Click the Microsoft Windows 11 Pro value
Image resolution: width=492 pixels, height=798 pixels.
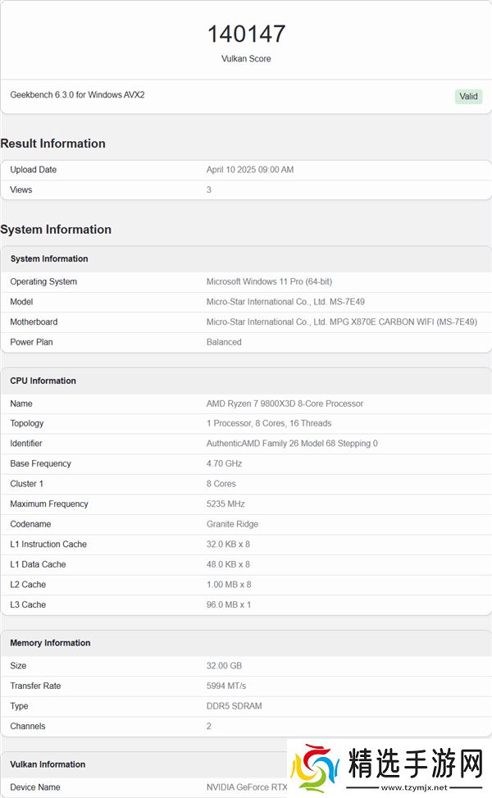click(x=269, y=282)
